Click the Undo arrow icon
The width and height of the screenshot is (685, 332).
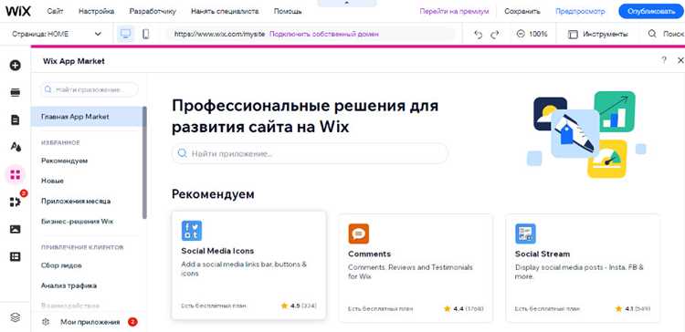[x=479, y=35]
